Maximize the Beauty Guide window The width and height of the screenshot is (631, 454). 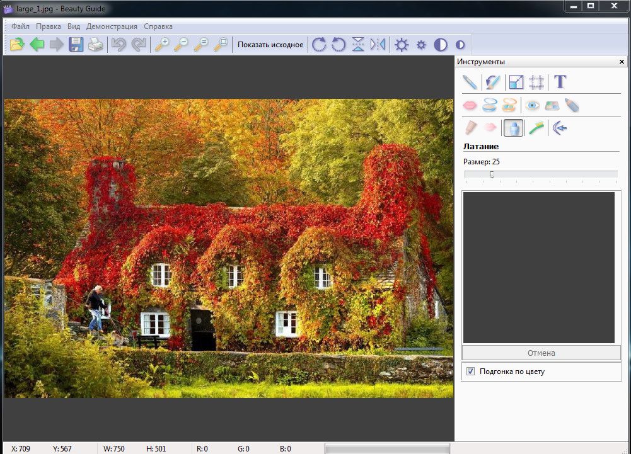[591, 6]
